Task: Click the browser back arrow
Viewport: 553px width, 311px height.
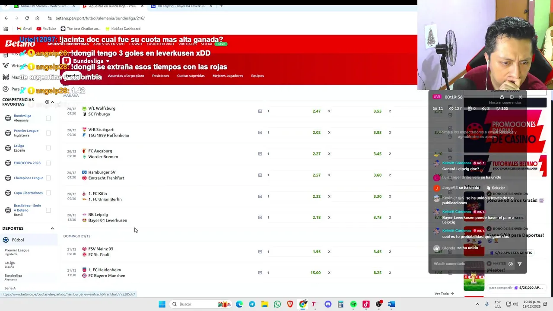Action: point(6,18)
